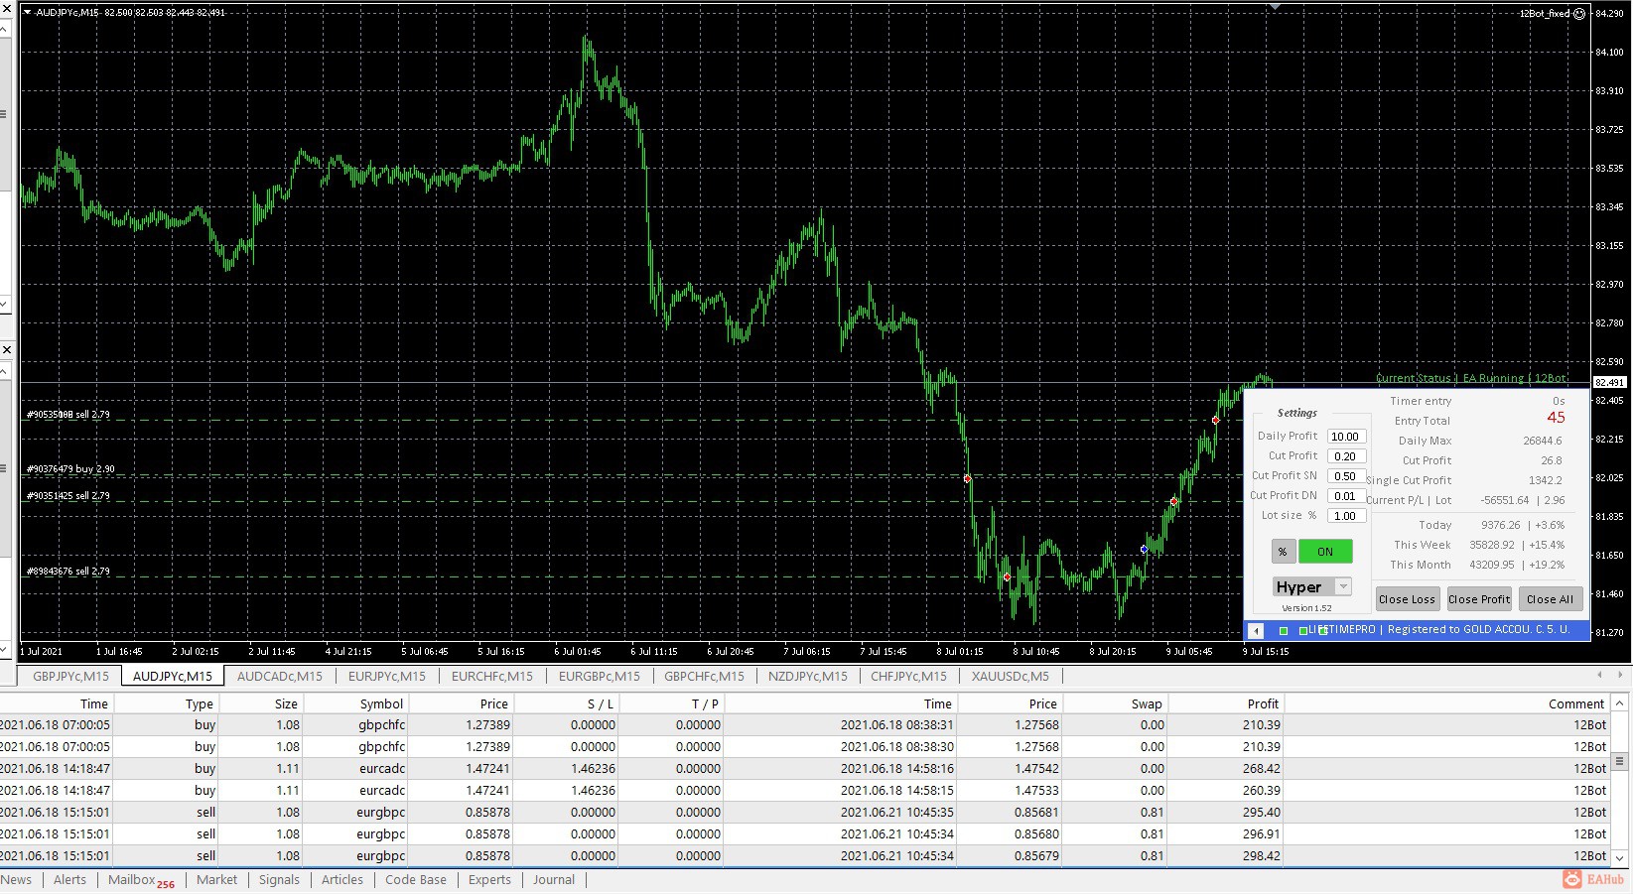Collapse the EA panel with arrow button
Image resolution: width=1633 pixels, height=894 pixels.
click(1256, 631)
